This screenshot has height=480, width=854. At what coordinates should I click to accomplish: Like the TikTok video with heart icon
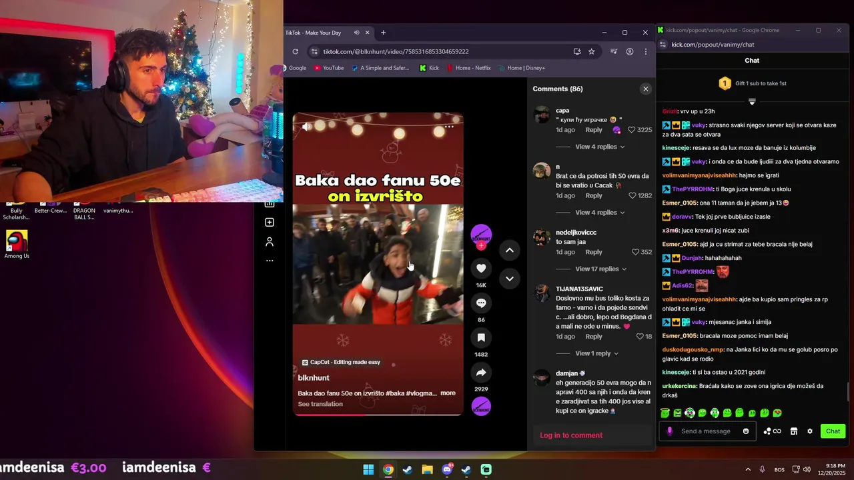click(481, 268)
